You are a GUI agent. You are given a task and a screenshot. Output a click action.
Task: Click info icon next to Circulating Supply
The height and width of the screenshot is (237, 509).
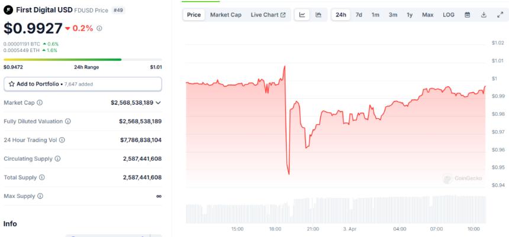tap(57, 159)
